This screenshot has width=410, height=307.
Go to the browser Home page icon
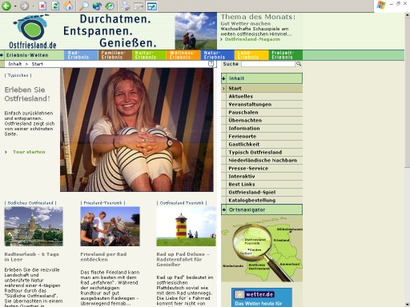tap(68, 6)
